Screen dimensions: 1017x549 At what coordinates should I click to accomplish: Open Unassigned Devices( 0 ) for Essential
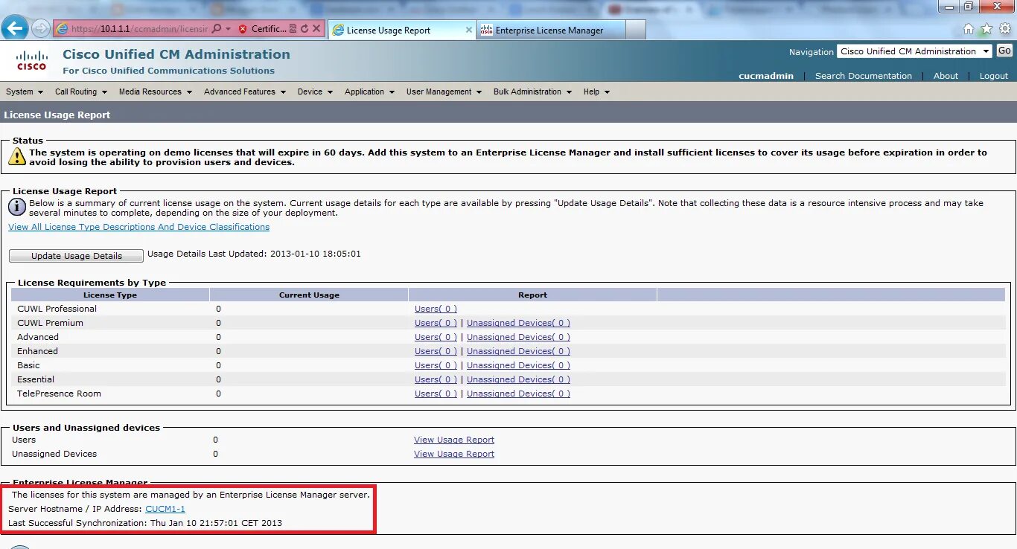[x=518, y=379]
